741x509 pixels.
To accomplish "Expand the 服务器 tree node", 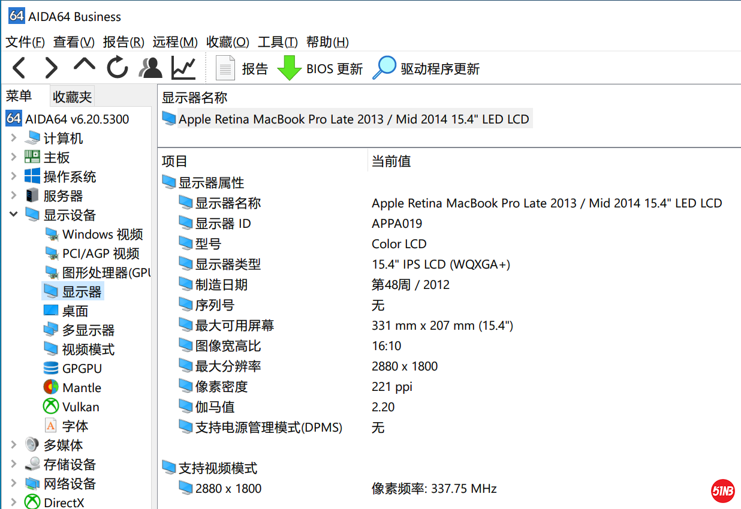I will point(14,196).
